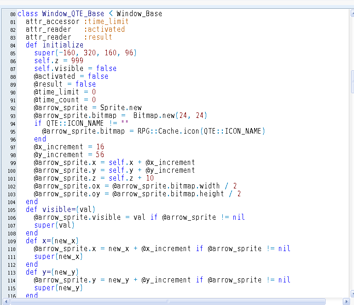Click 'self.z = 999' line
Screen dimensions: 354x305
pos(59,60)
